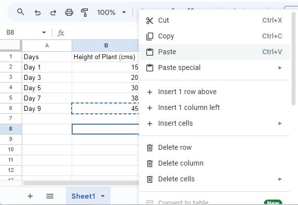Expand the Paste special submenu
The height and width of the screenshot is (205, 298).
(280, 68)
